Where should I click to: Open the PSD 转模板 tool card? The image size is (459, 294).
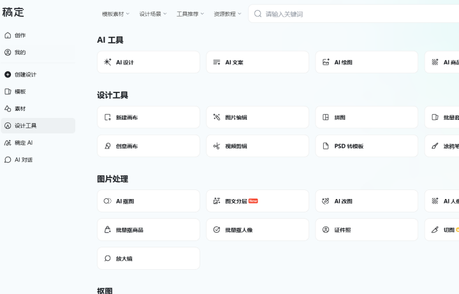point(367,146)
